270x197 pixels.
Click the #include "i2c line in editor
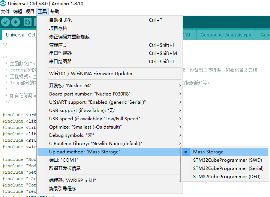pos(19,179)
